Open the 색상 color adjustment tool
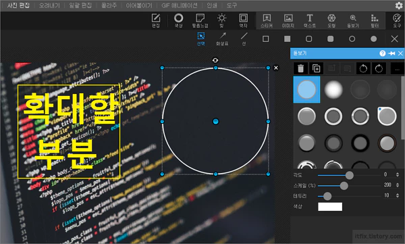 coord(178,20)
